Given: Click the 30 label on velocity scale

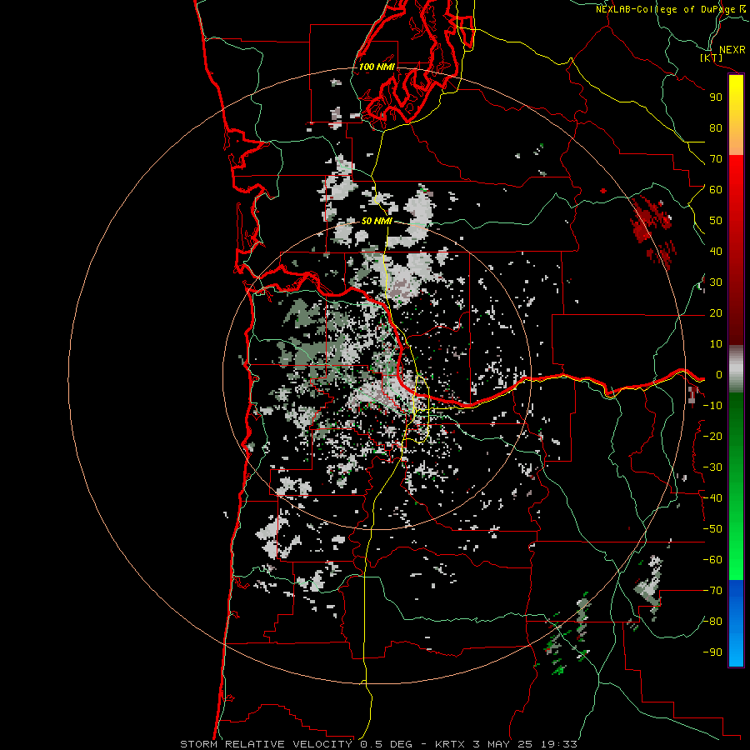Looking at the screenshot, I should point(716,282).
